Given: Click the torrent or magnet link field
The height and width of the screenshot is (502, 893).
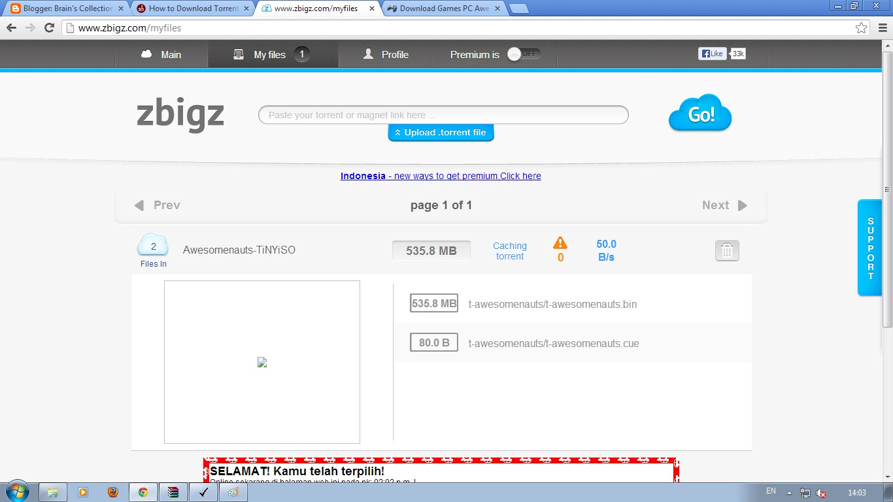Looking at the screenshot, I should (443, 115).
